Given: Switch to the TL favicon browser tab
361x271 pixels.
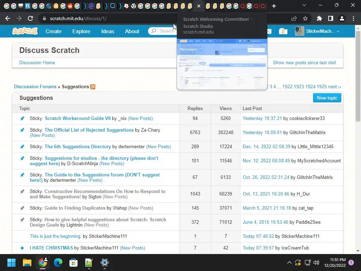Looking at the screenshot, I should click(27, 6).
